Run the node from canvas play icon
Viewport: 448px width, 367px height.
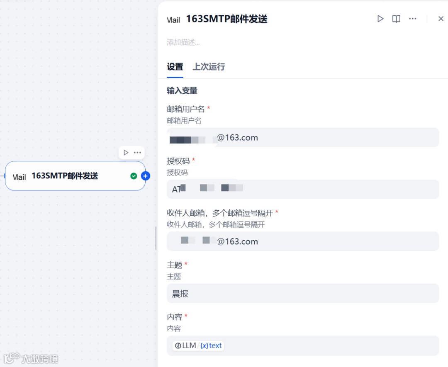click(126, 153)
